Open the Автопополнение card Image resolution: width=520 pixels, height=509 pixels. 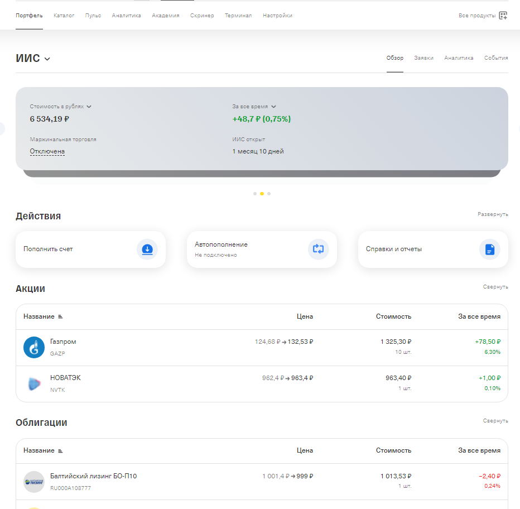262,249
